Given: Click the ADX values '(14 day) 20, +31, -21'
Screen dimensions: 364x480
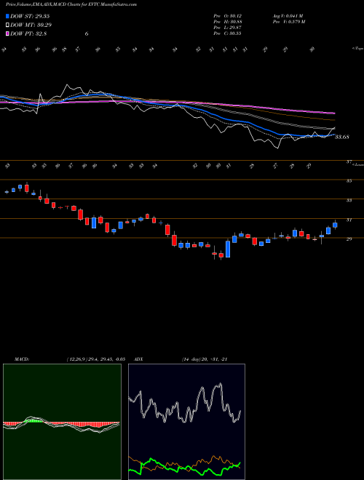Looking at the screenshot, I should click(205, 359).
